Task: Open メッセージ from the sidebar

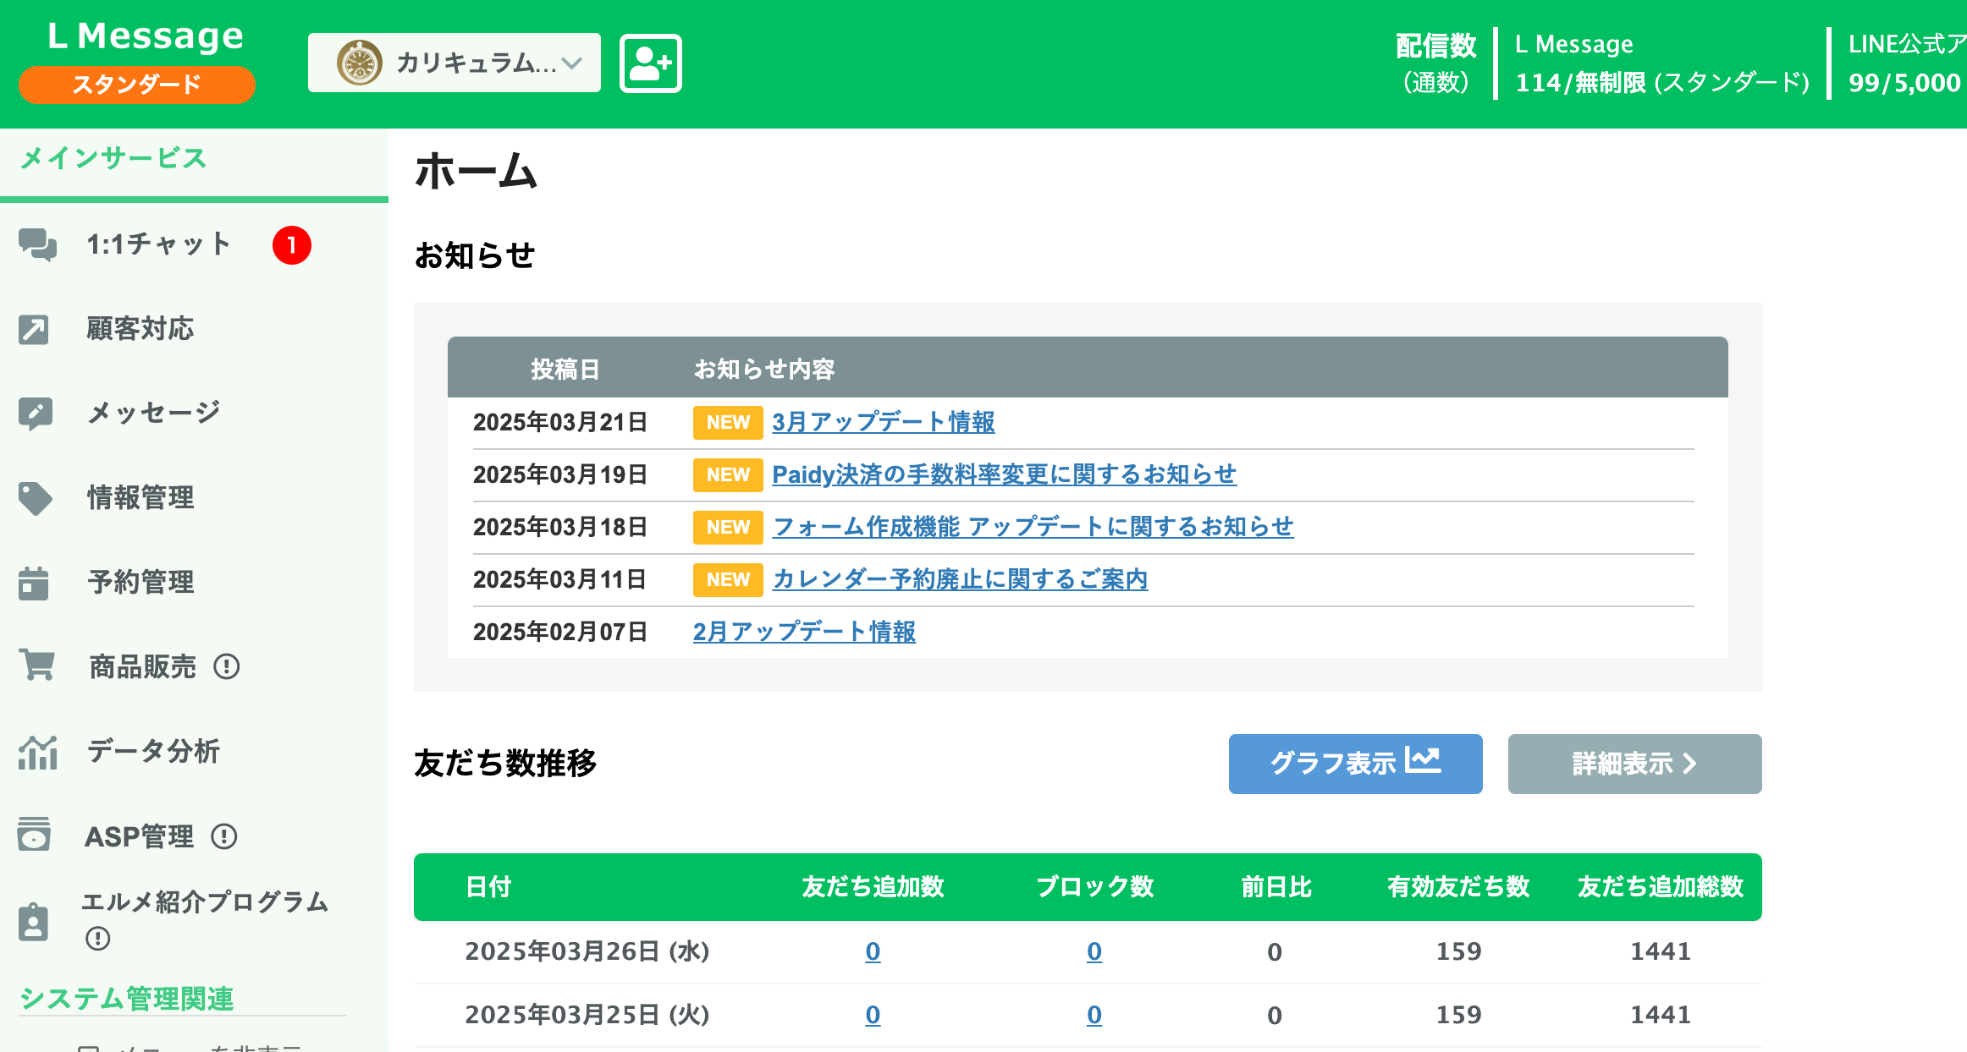Action: 154,412
